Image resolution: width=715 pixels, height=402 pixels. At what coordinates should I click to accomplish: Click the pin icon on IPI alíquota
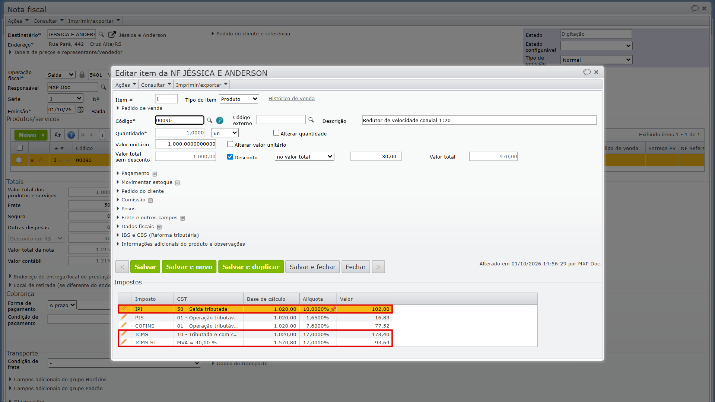333,309
